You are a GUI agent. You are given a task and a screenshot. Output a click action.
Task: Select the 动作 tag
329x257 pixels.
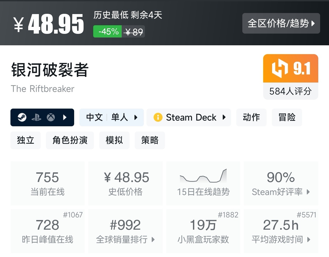click(251, 117)
